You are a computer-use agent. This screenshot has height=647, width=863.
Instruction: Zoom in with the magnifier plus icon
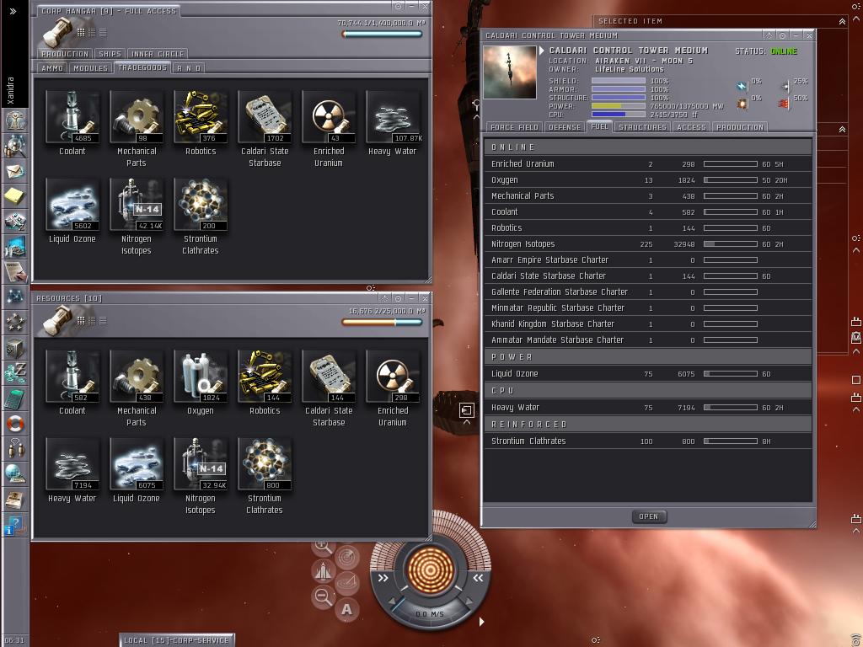pos(323,546)
